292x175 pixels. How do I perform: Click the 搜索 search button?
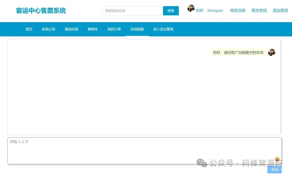tap(171, 11)
